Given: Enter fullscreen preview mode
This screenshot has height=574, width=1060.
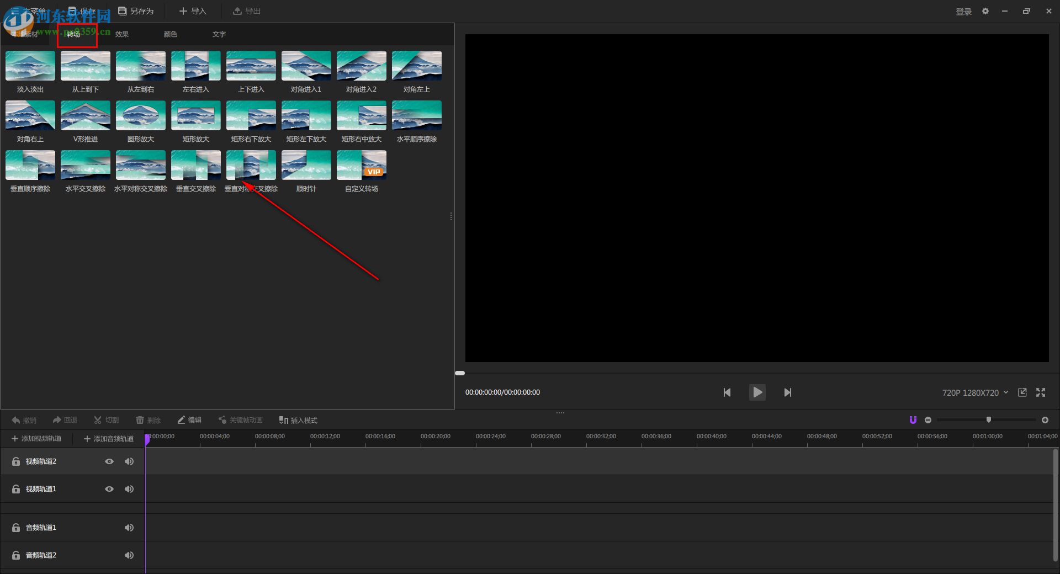Looking at the screenshot, I should click(x=1041, y=392).
